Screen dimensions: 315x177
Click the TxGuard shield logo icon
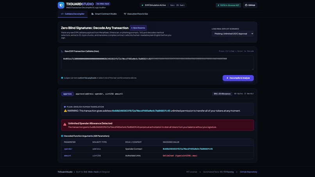coord(61,5)
